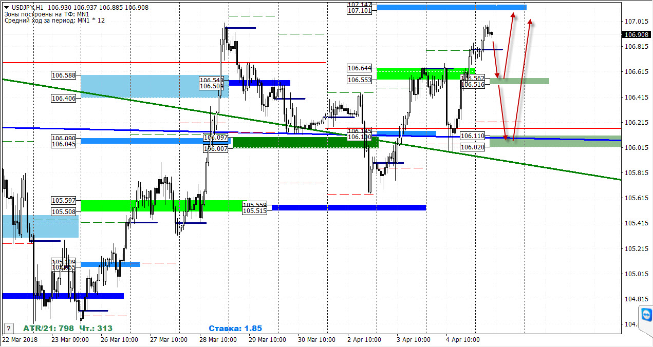This screenshot has width=653, height=347.
Task: Click the 106.615 price scale value
Action: [636, 72]
